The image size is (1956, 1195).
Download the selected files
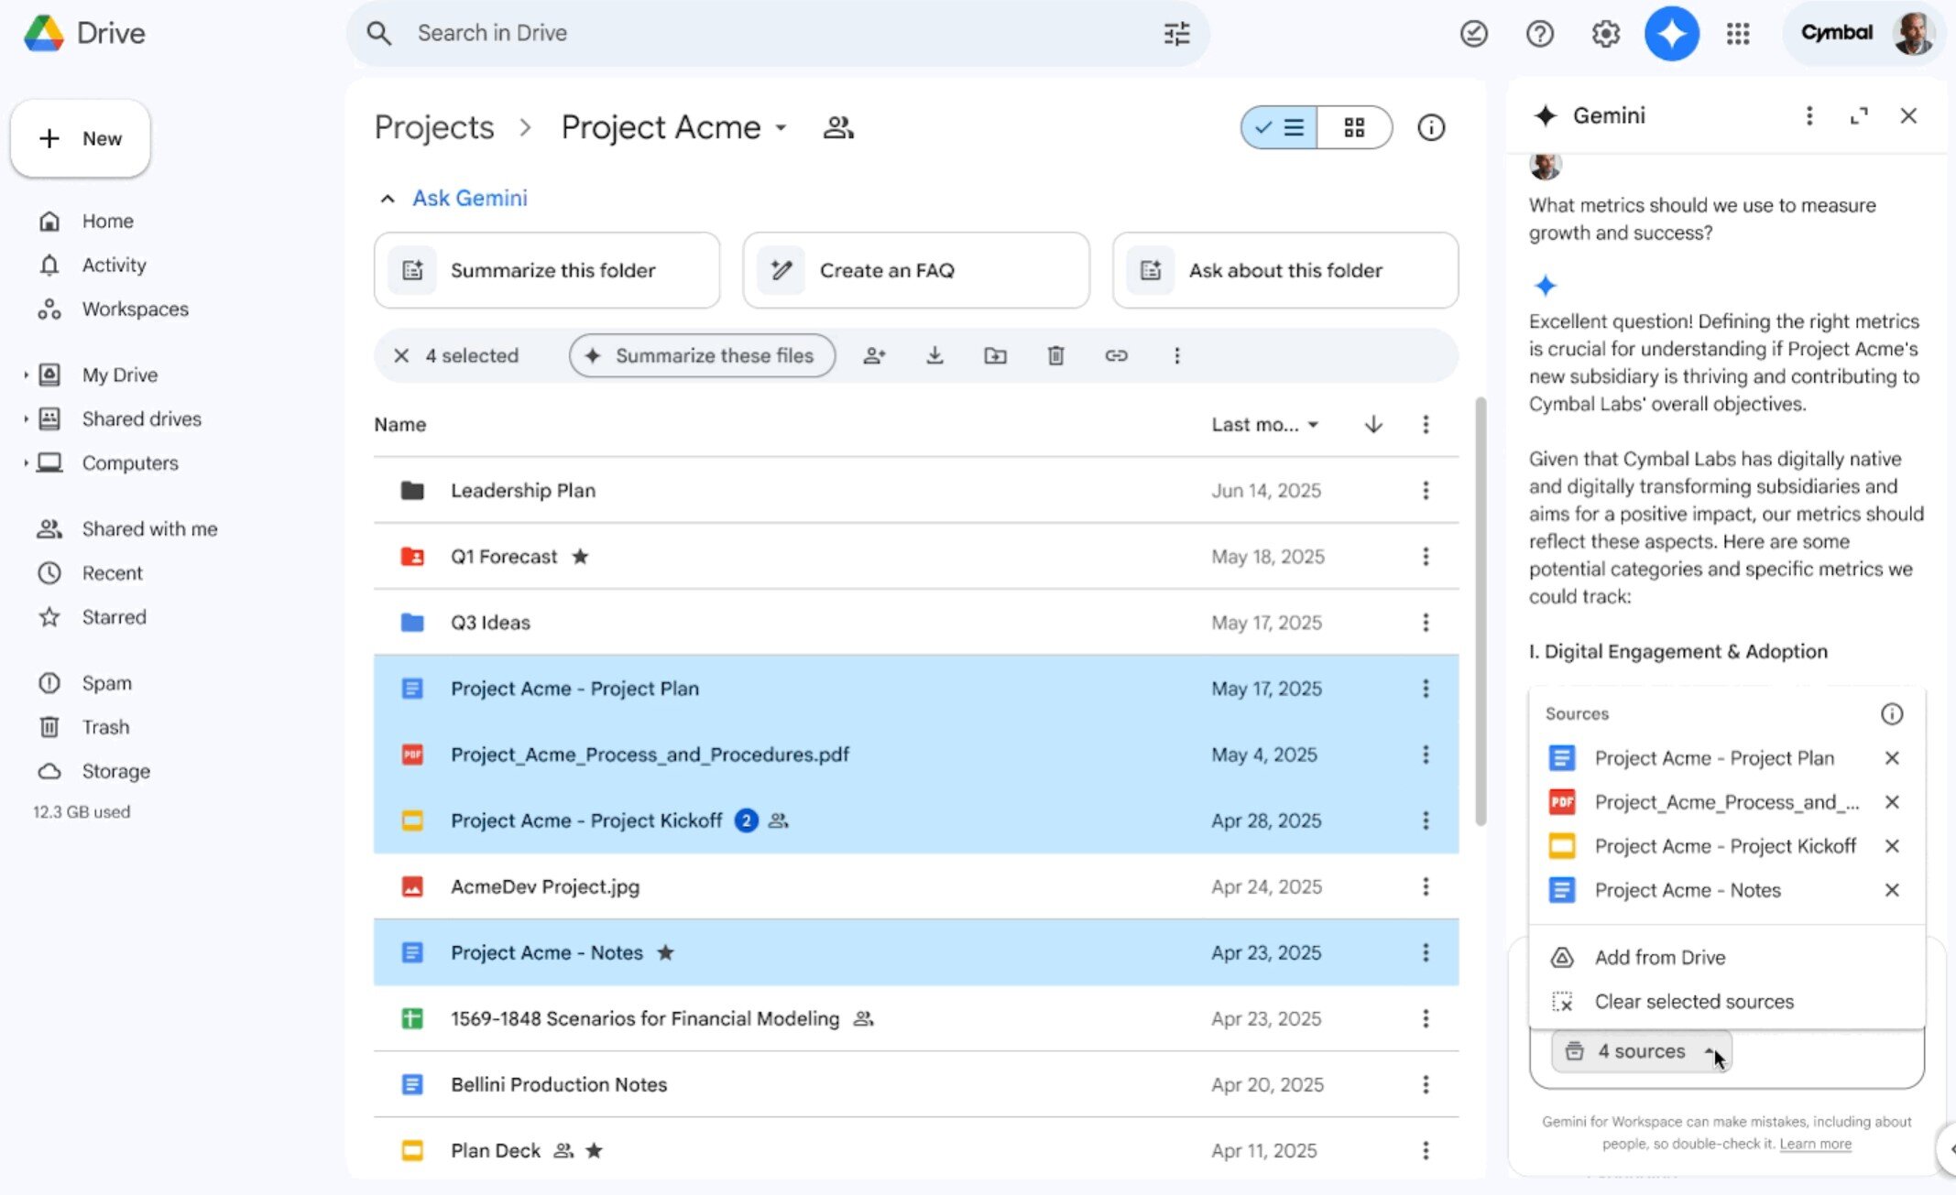click(934, 355)
